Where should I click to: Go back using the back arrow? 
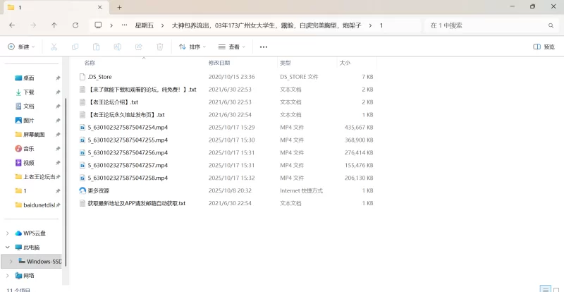tap(12, 25)
